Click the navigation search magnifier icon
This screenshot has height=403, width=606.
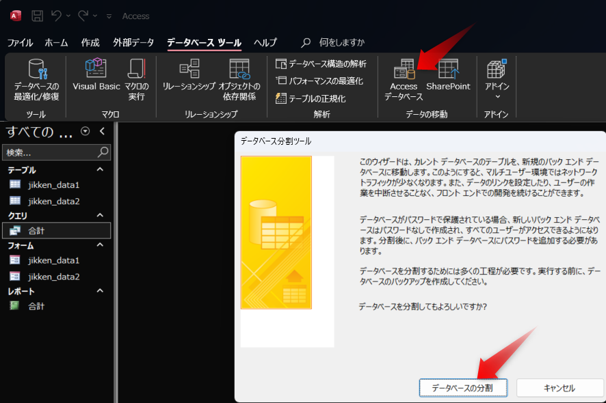point(103,152)
